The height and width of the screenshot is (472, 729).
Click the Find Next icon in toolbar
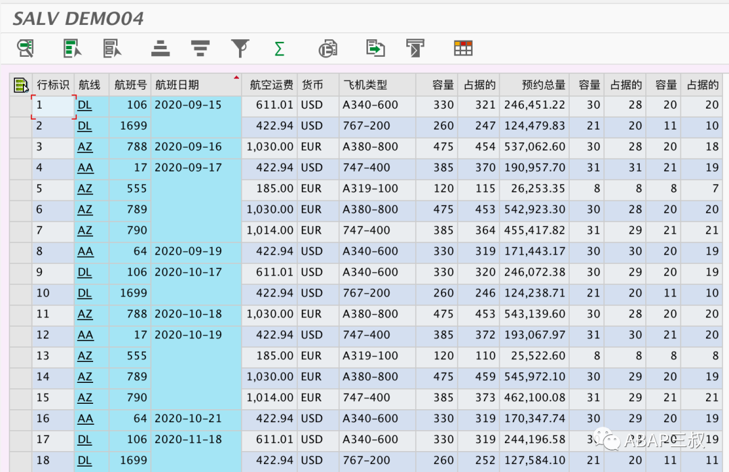pyautogui.click(x=112, y=48)
